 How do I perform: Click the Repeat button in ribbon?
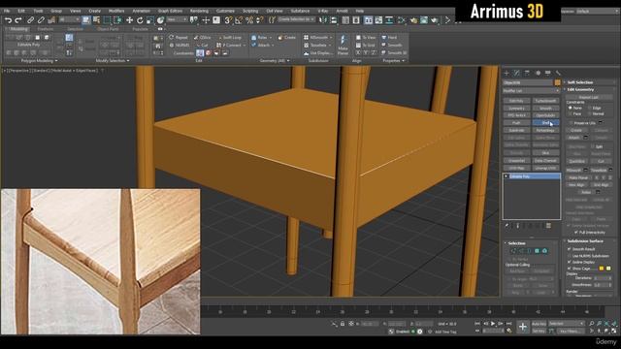pos(179,37)
